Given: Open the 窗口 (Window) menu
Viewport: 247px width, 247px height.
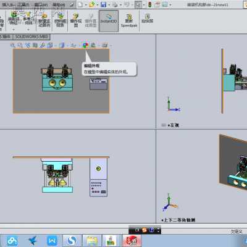Looking at the screenshot, I should (41, 4).
